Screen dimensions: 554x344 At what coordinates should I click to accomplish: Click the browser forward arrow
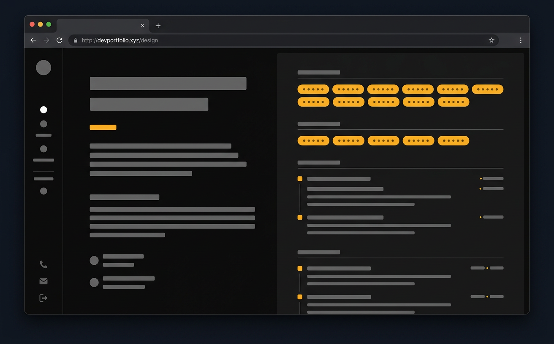coord(46,40)
